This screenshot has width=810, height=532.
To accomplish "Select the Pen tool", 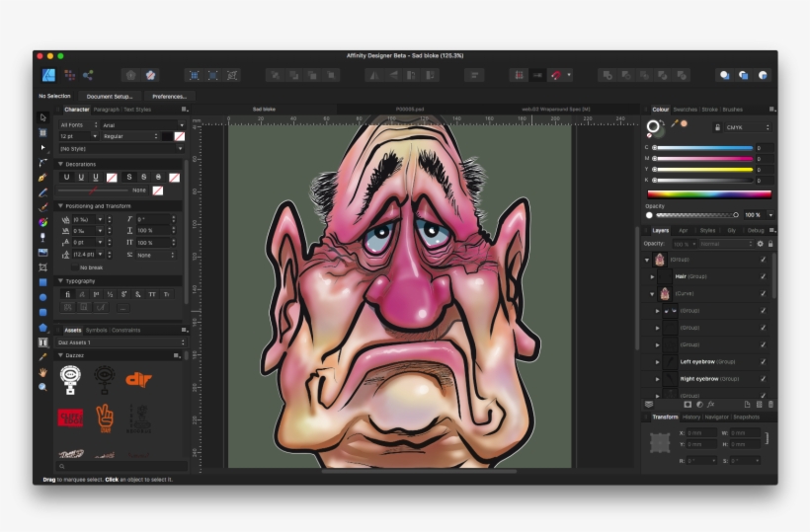I will point(42,178).
